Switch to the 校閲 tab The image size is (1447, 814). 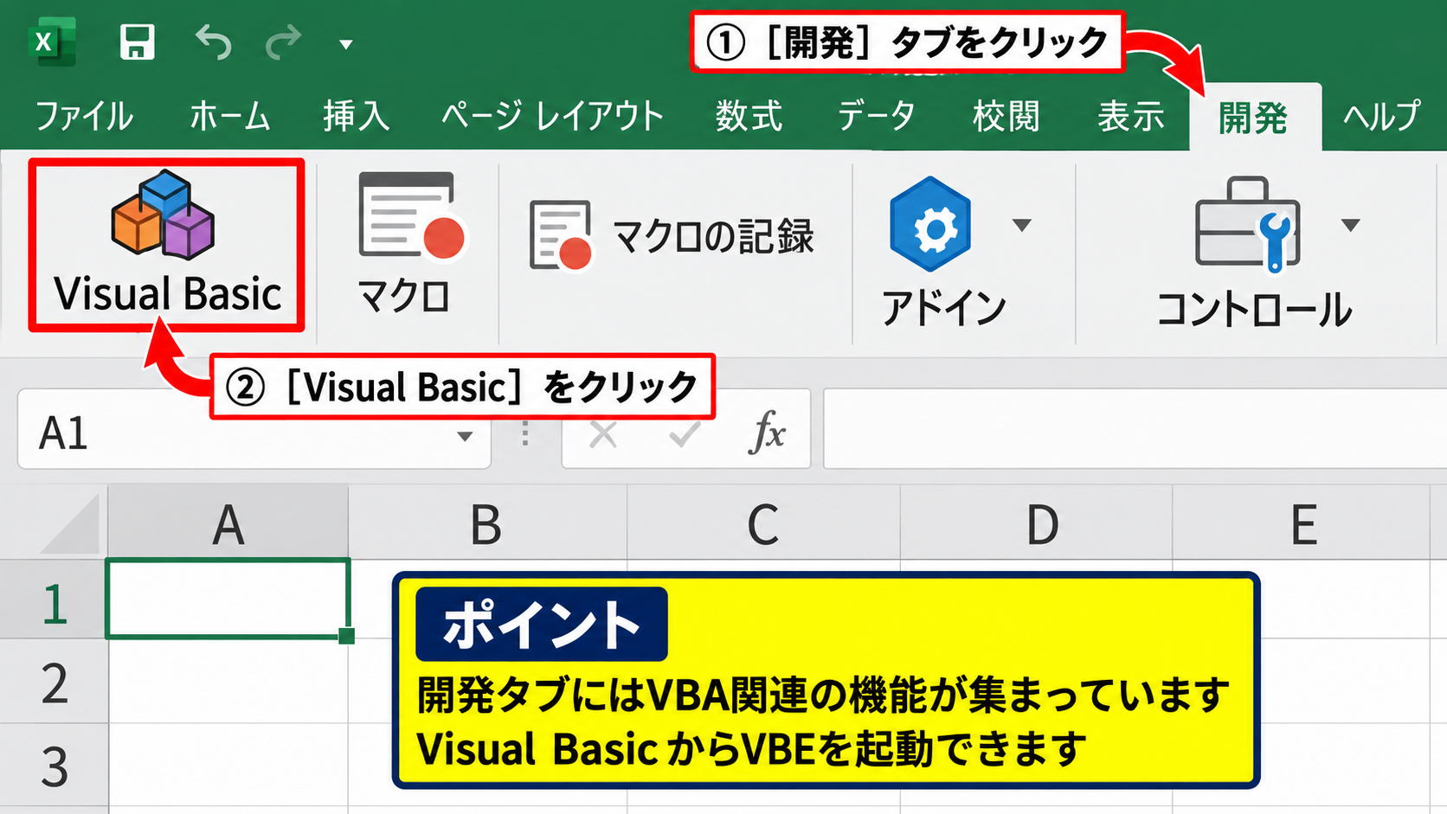[x=1006, y=116]
